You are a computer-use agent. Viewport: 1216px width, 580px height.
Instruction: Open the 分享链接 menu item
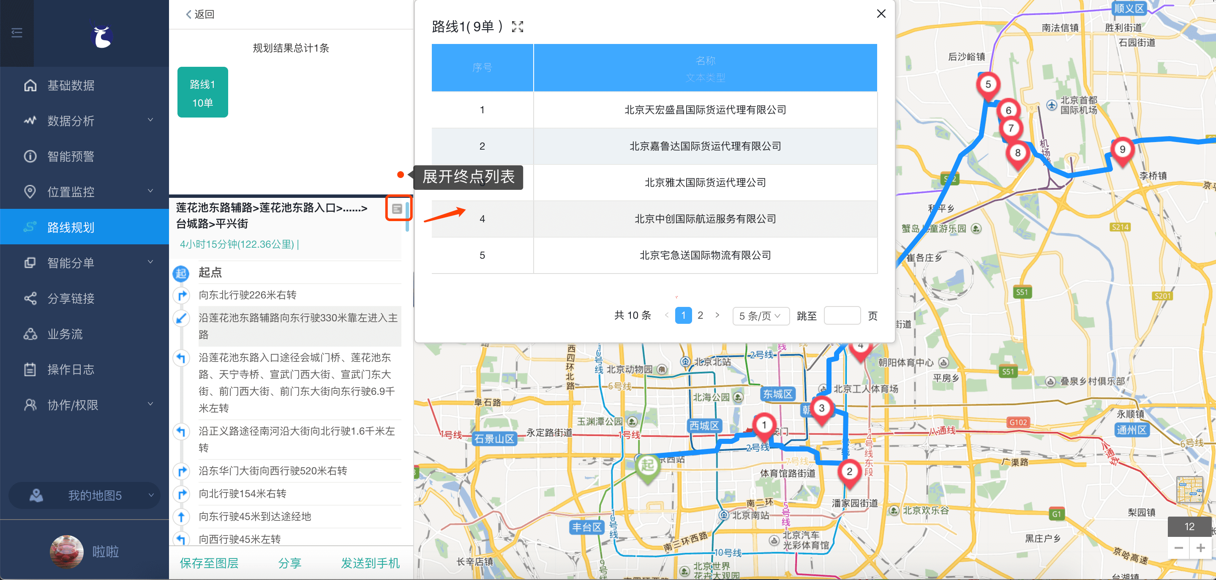pos(85,298)
